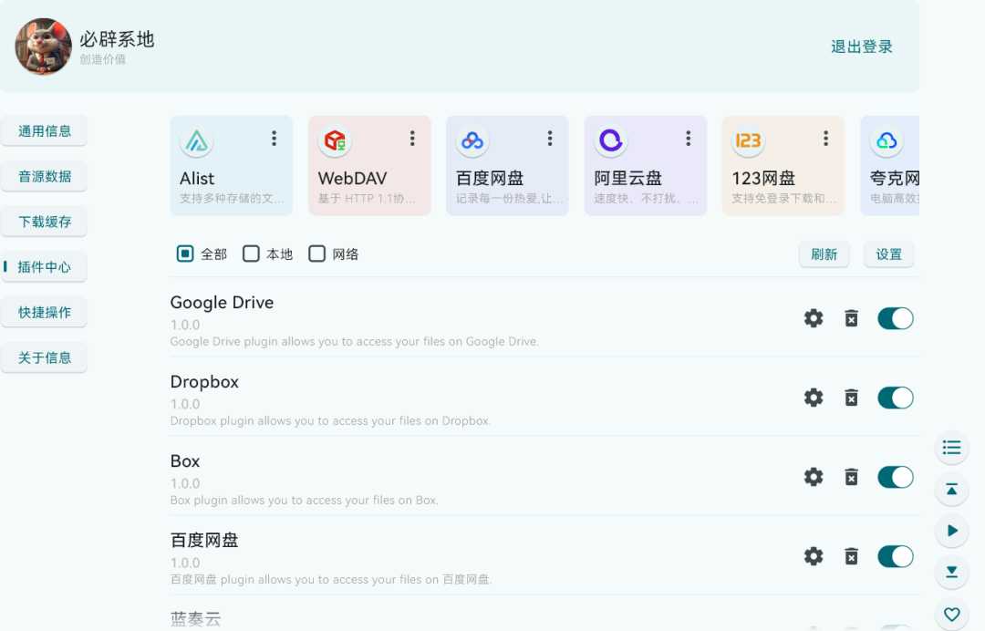This screenshot has height=631, width=985.
Task: Click the Google Drive plugin description text
Action: click(354, 342)
